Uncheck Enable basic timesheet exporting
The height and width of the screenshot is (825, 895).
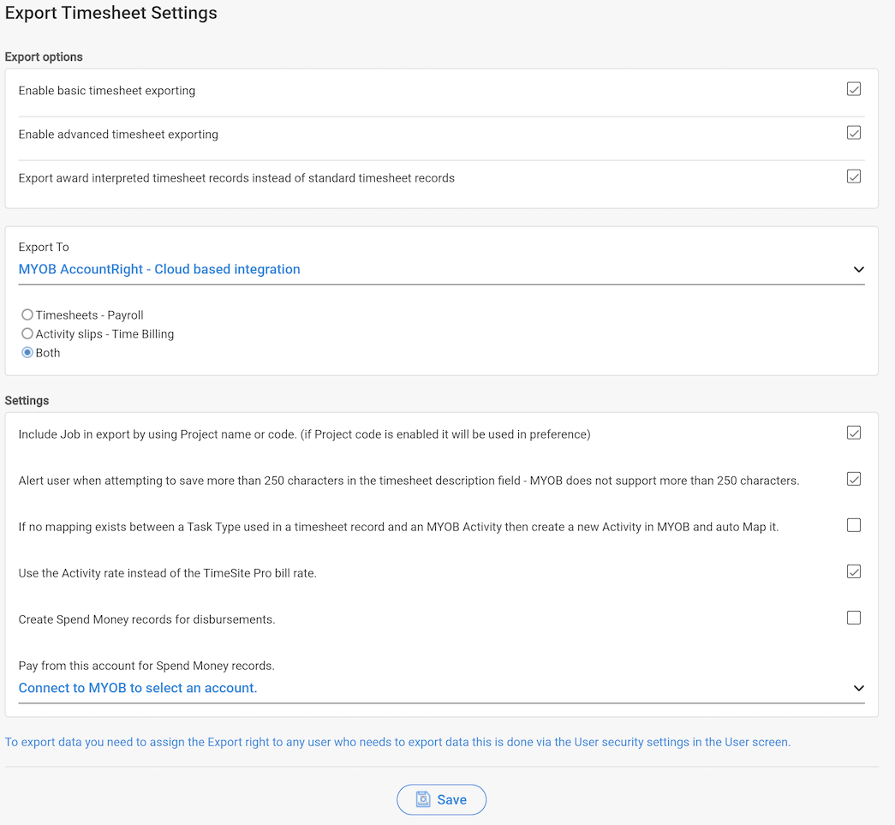pos(853,89)
